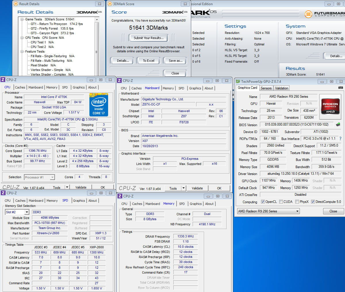This screenshot has height=292, width=345.
Task: Click the GPU-Z Name field AMD Radeon R9 290
Action: 289,97
